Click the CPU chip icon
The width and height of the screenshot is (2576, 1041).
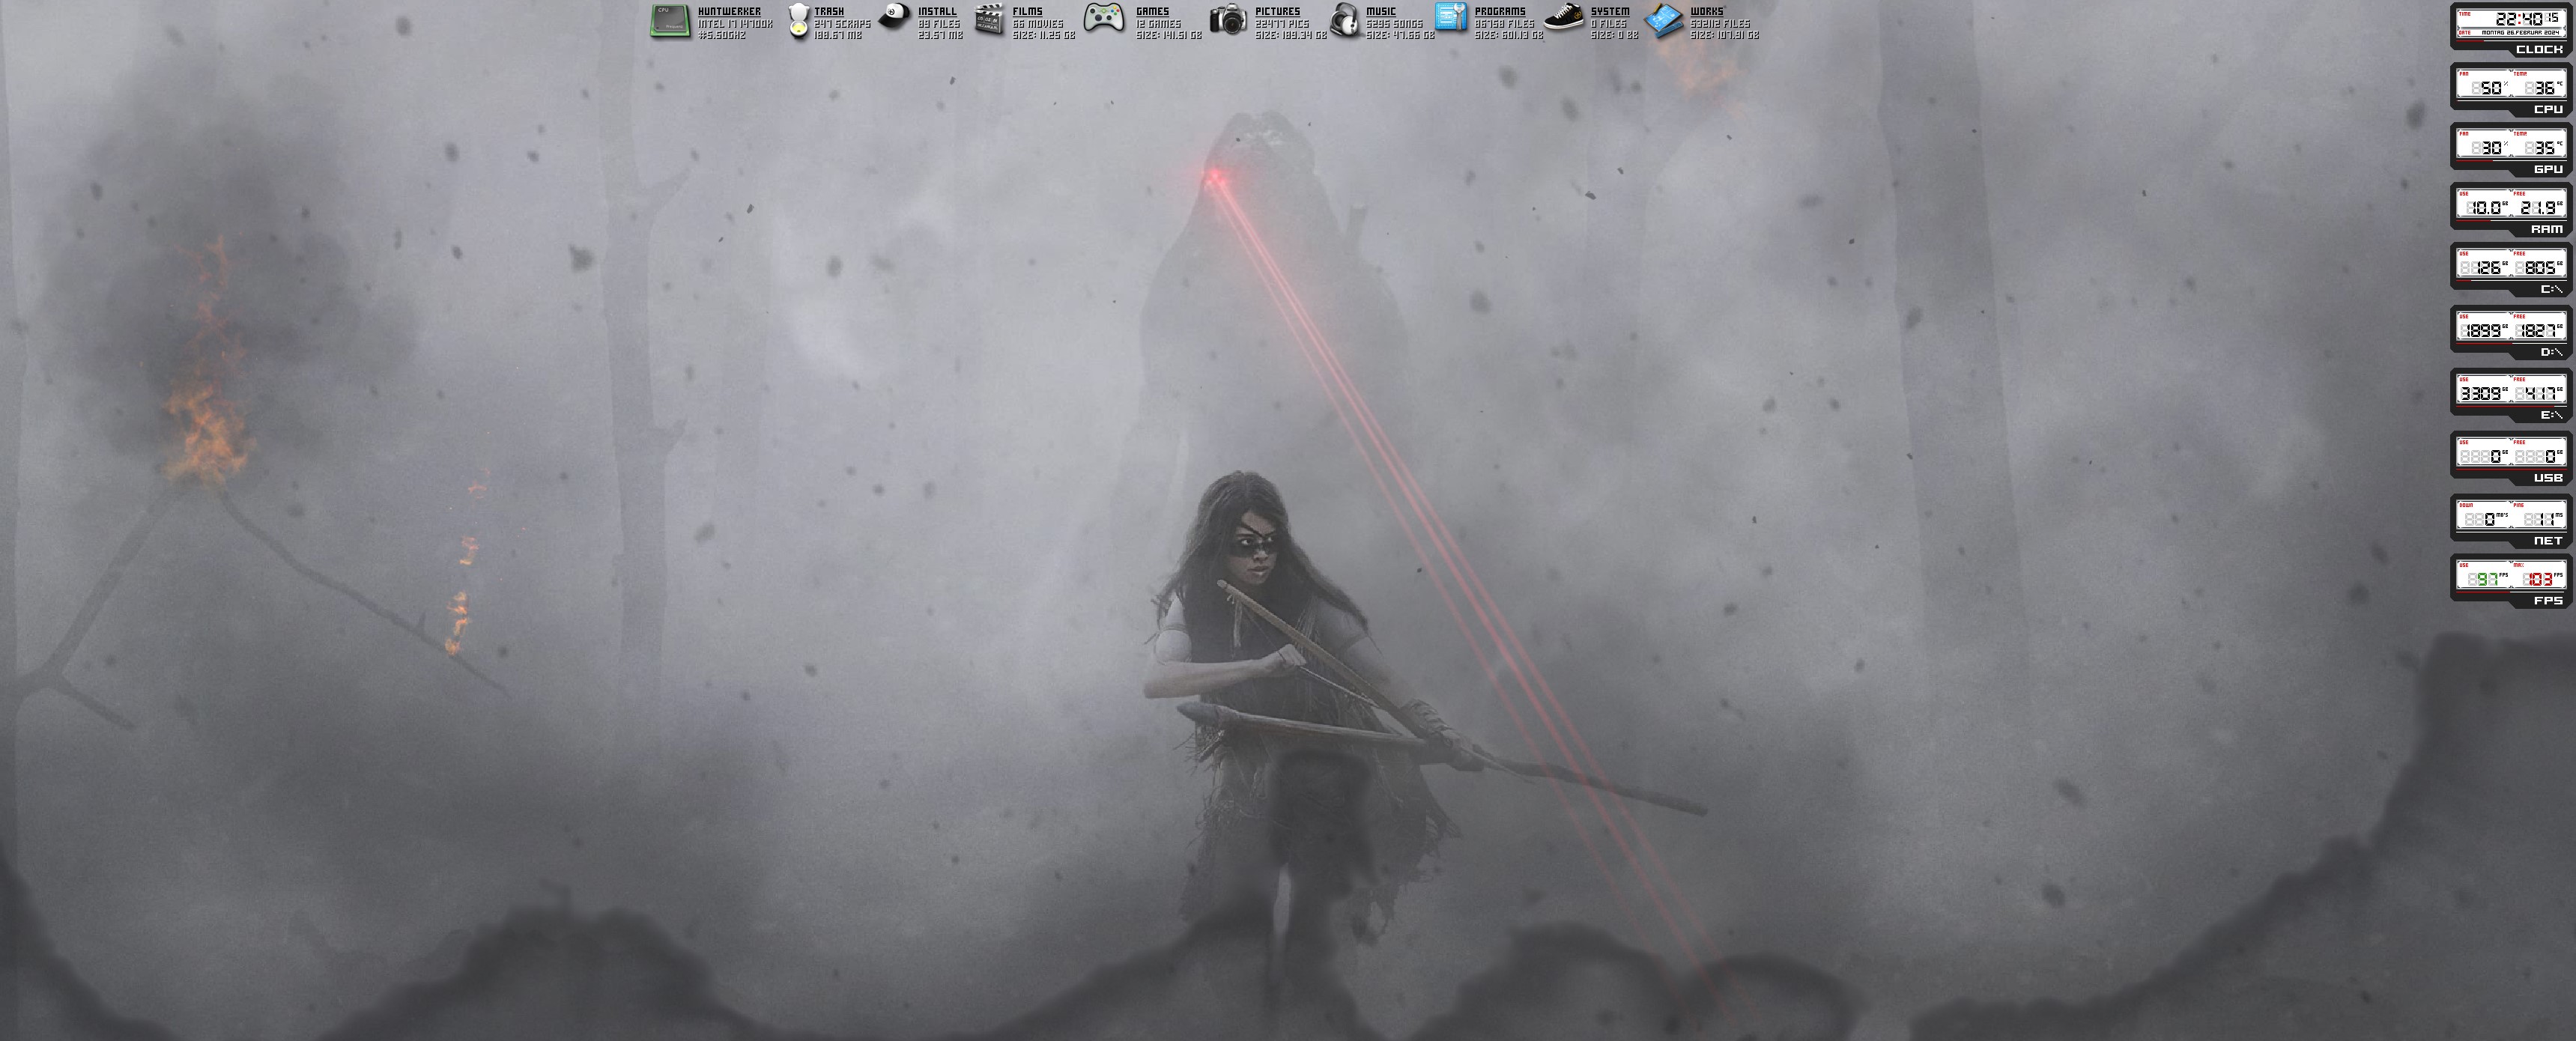(669, 21)
